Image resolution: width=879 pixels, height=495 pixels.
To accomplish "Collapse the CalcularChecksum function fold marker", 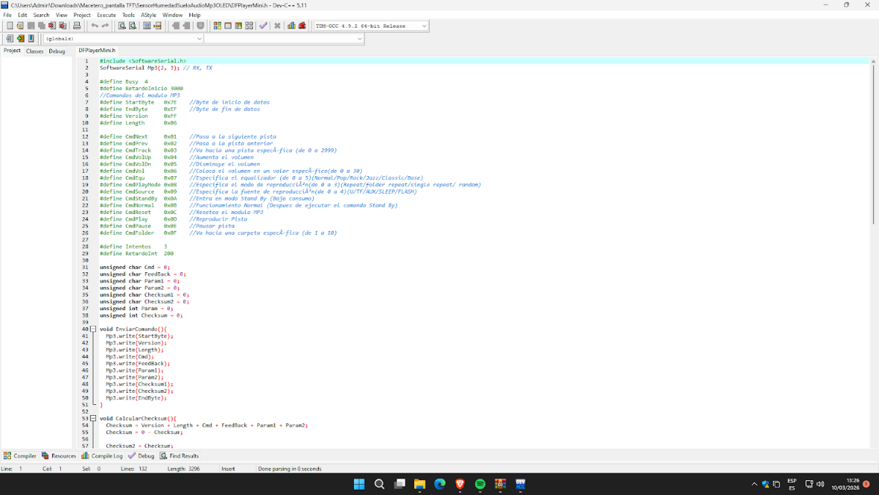I will [93, 418].
